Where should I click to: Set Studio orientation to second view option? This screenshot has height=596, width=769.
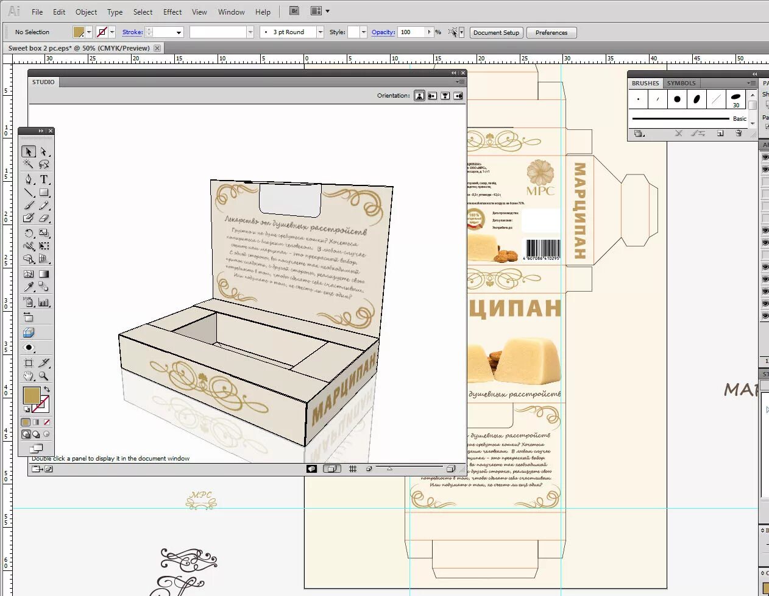(x=432, y=95)
